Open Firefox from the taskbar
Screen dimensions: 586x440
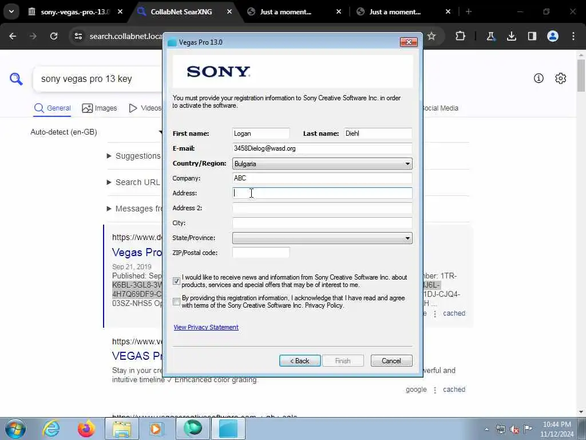coord(86,429)
